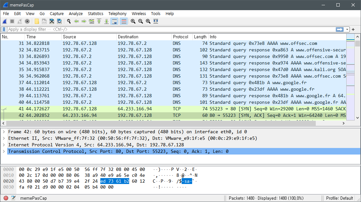This screenshot has width=361, height=202.
Task: Sort by Source column header
Action: [89, 37]
